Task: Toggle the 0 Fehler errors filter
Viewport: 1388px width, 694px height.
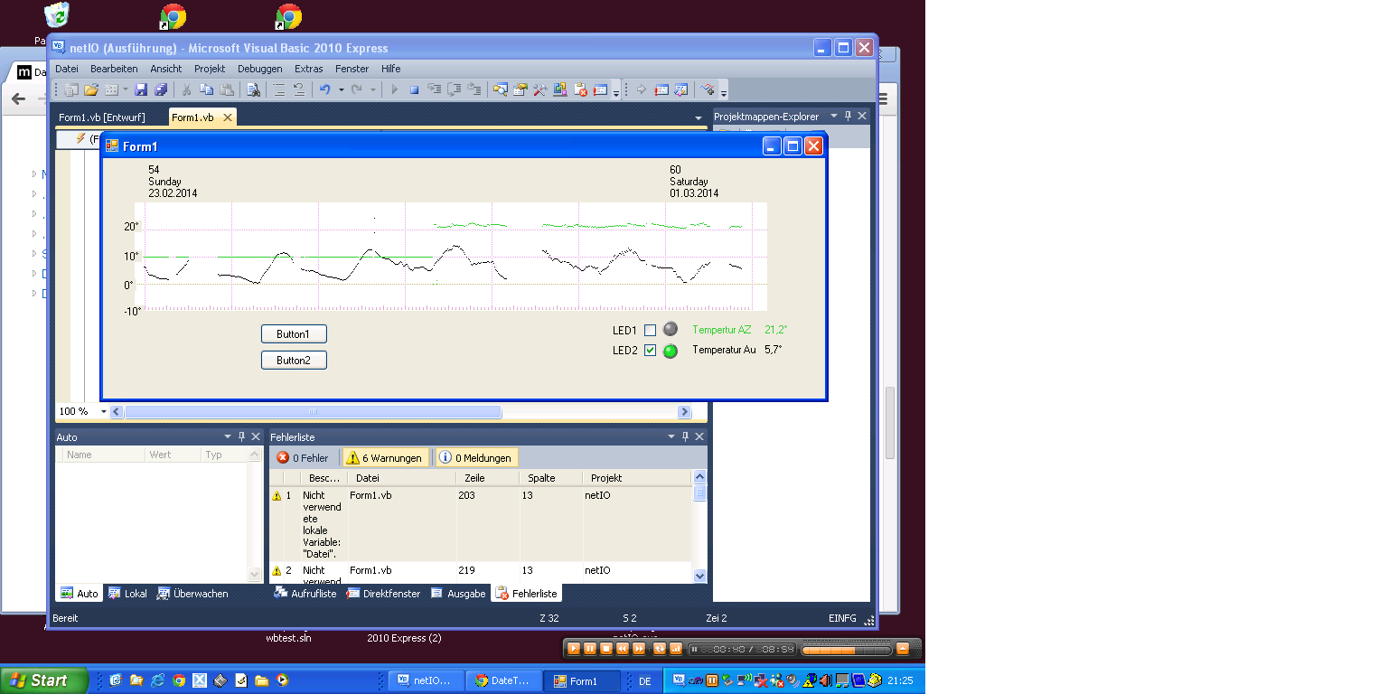Action: click(303, 458)
